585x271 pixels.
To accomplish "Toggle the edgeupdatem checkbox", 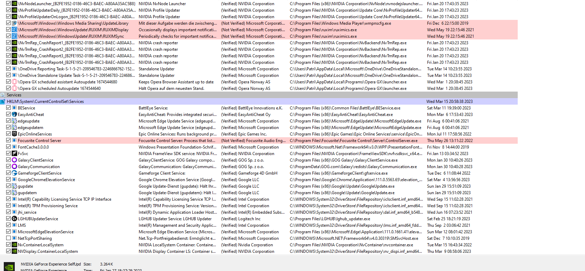I will click(8, 127).
